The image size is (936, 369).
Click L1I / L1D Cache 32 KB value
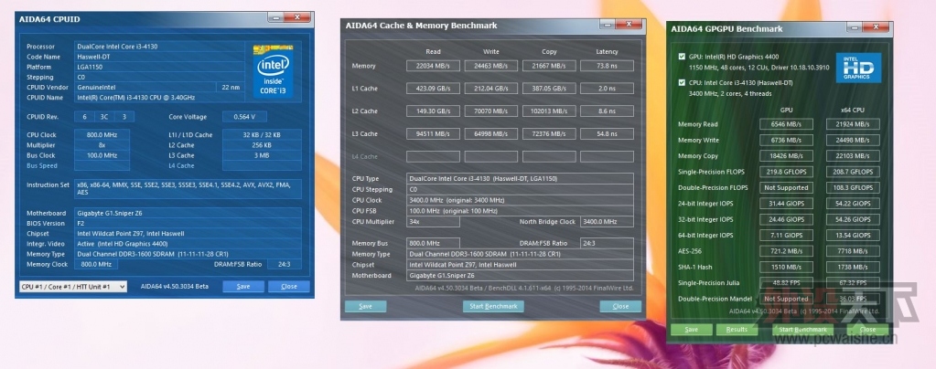click(x=262, y=135)
